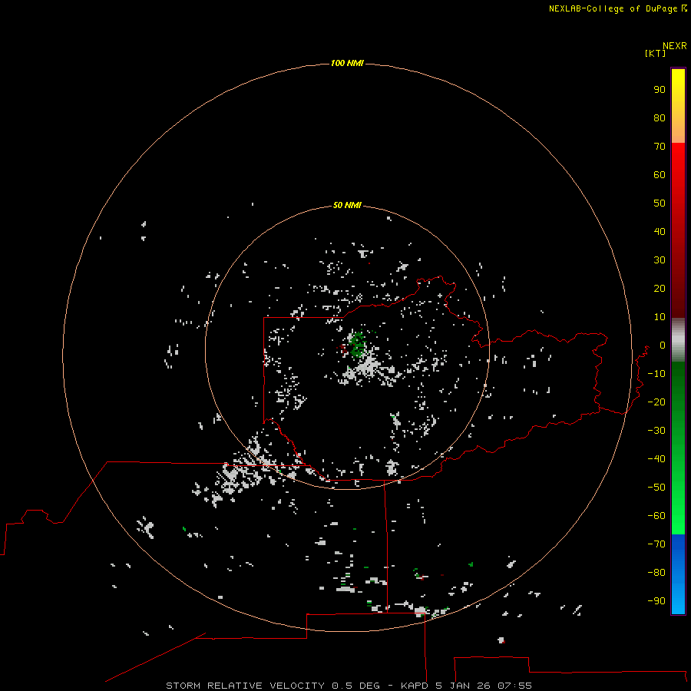691x691 pixels.
Task: Click the bright red color bar segment
Action: [678, 161]
